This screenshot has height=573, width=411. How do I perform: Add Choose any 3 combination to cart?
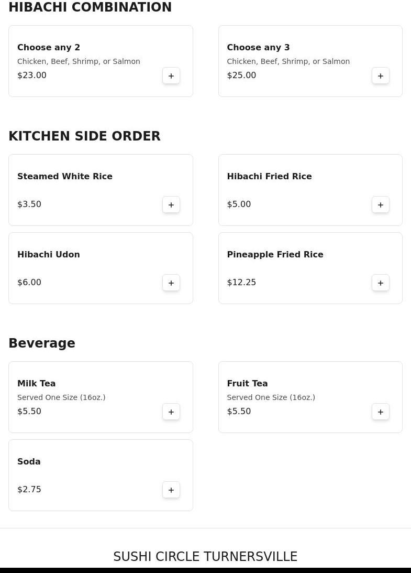click(381, 75)
